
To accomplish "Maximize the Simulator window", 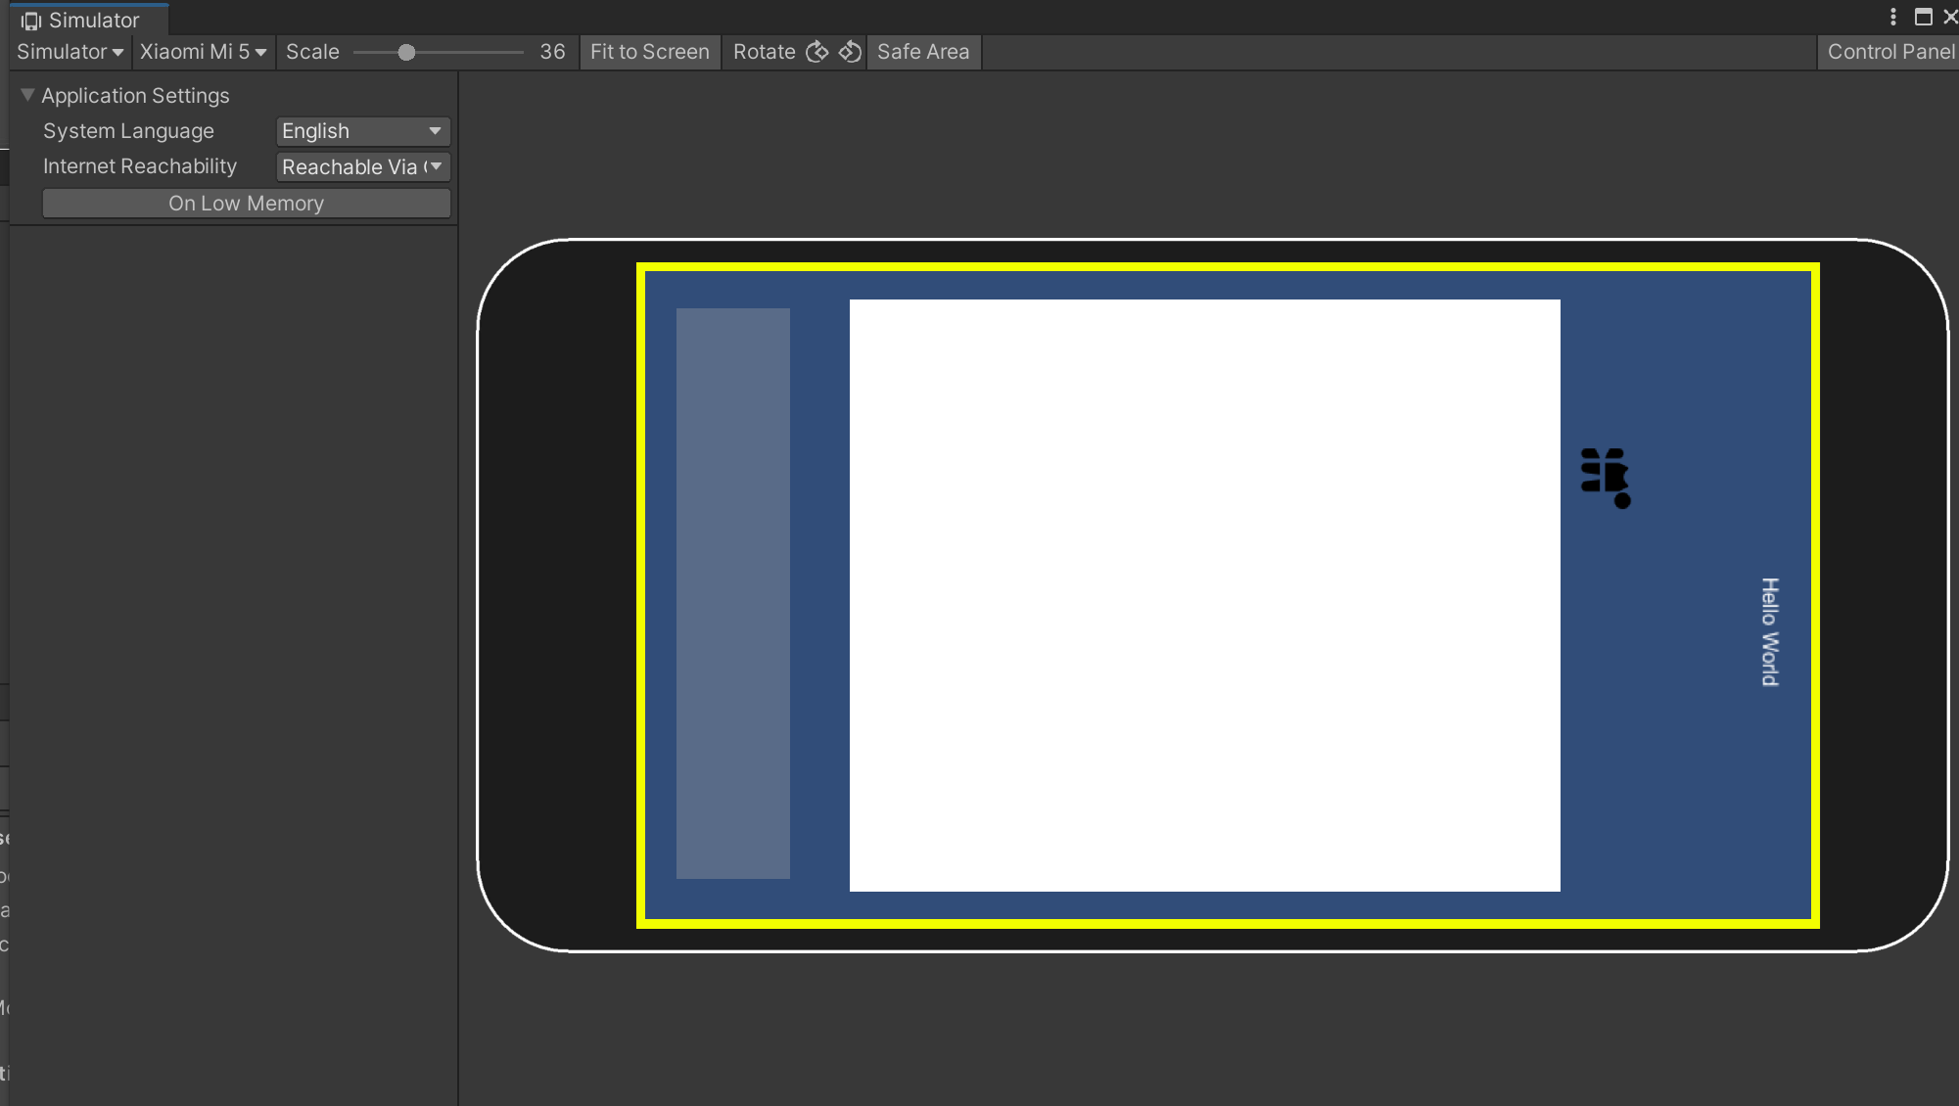I will tap(1923, 18).
